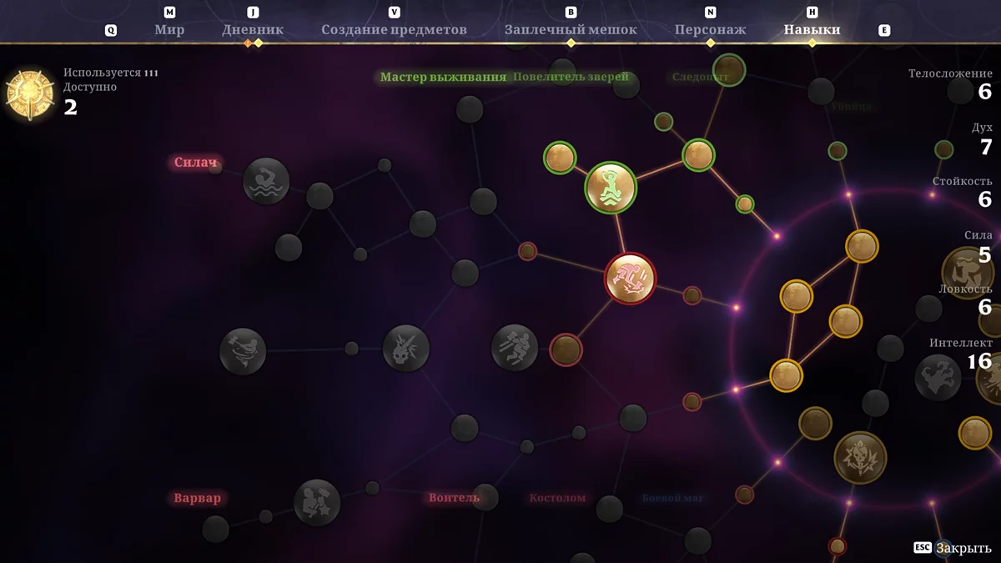Click the Вонтель class label

point(454,498)
